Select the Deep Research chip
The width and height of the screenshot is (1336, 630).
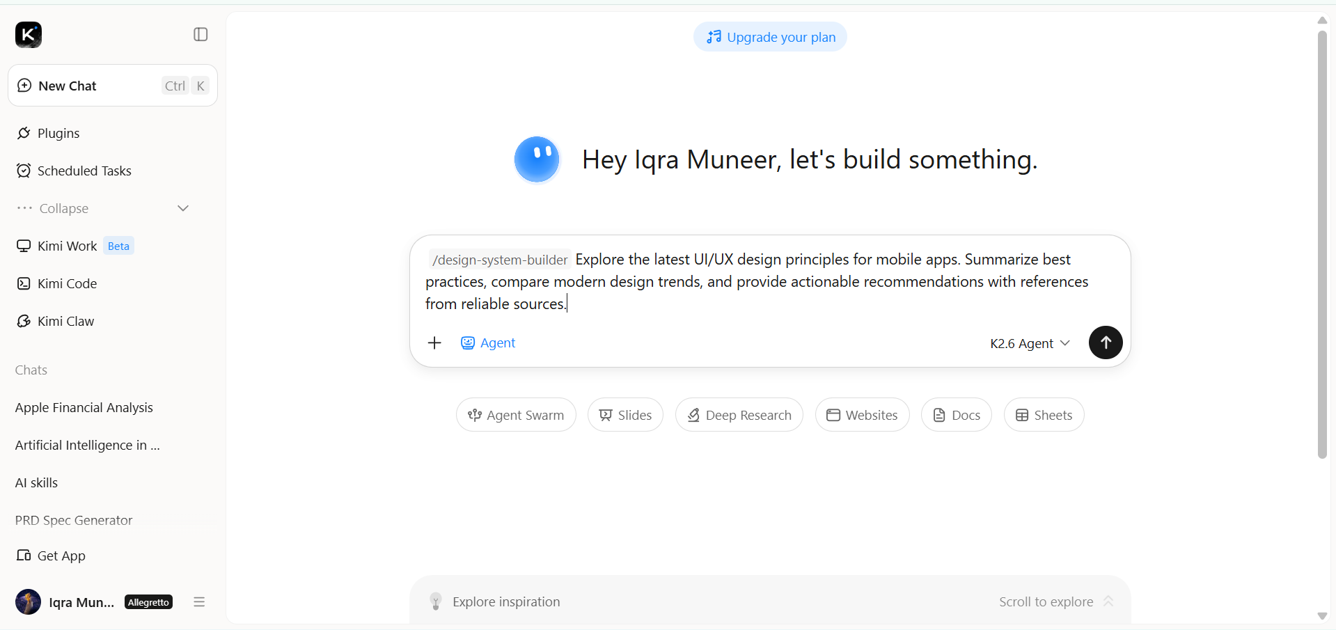(739, 415)
